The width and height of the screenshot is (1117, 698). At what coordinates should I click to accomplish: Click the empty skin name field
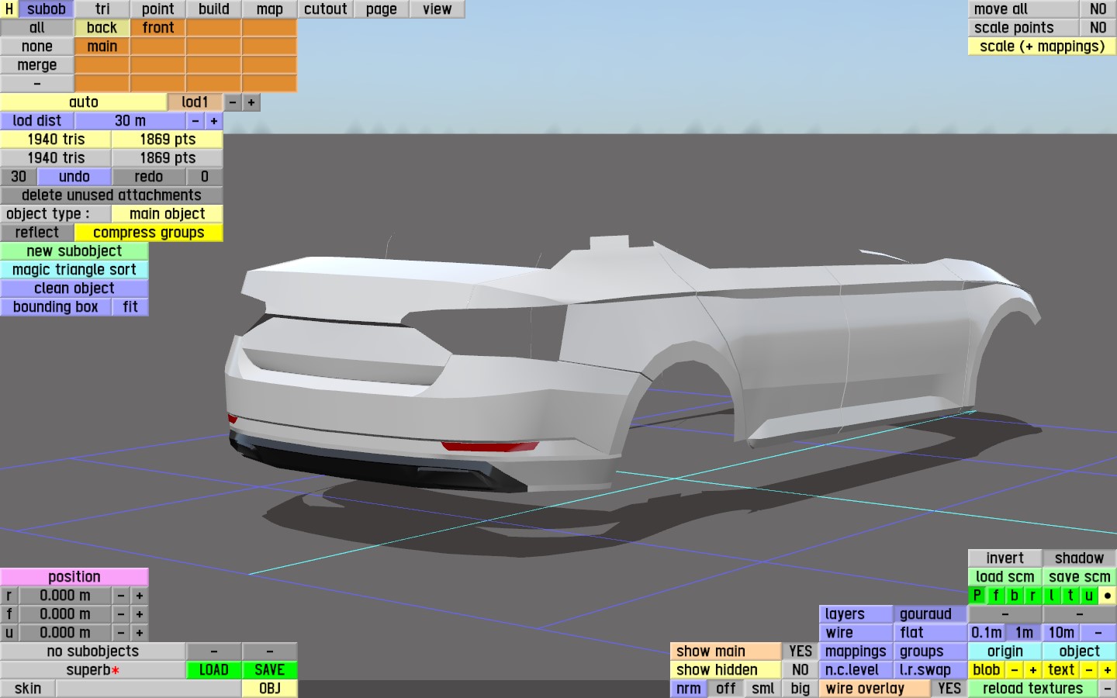pos(149,689)
